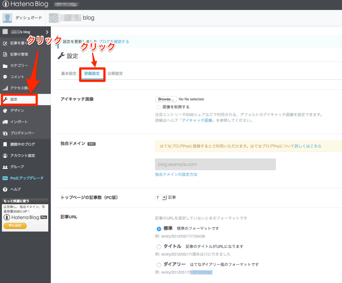Image resolution: width=342 pixels, height=283 pixels.
Task: Click the Hatena Blog logo icon
Action: click(x=6, y=4)
